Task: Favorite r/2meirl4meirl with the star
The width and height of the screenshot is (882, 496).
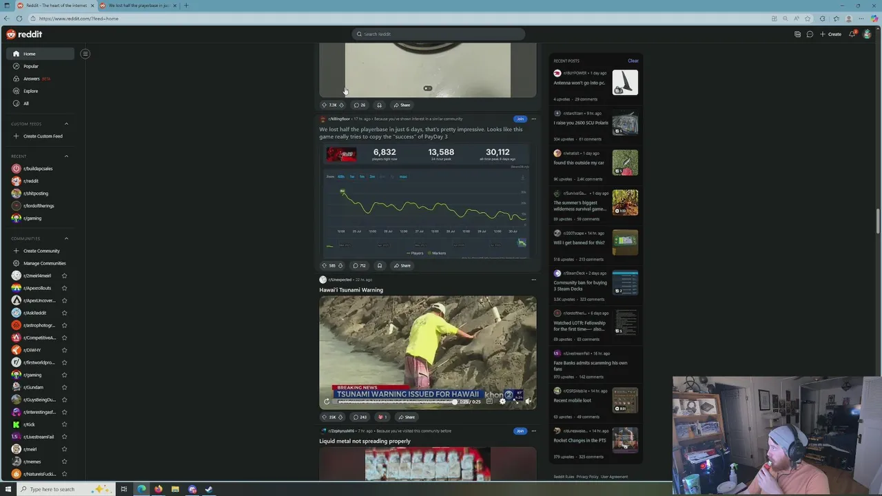Action: (x=64, y=276)
